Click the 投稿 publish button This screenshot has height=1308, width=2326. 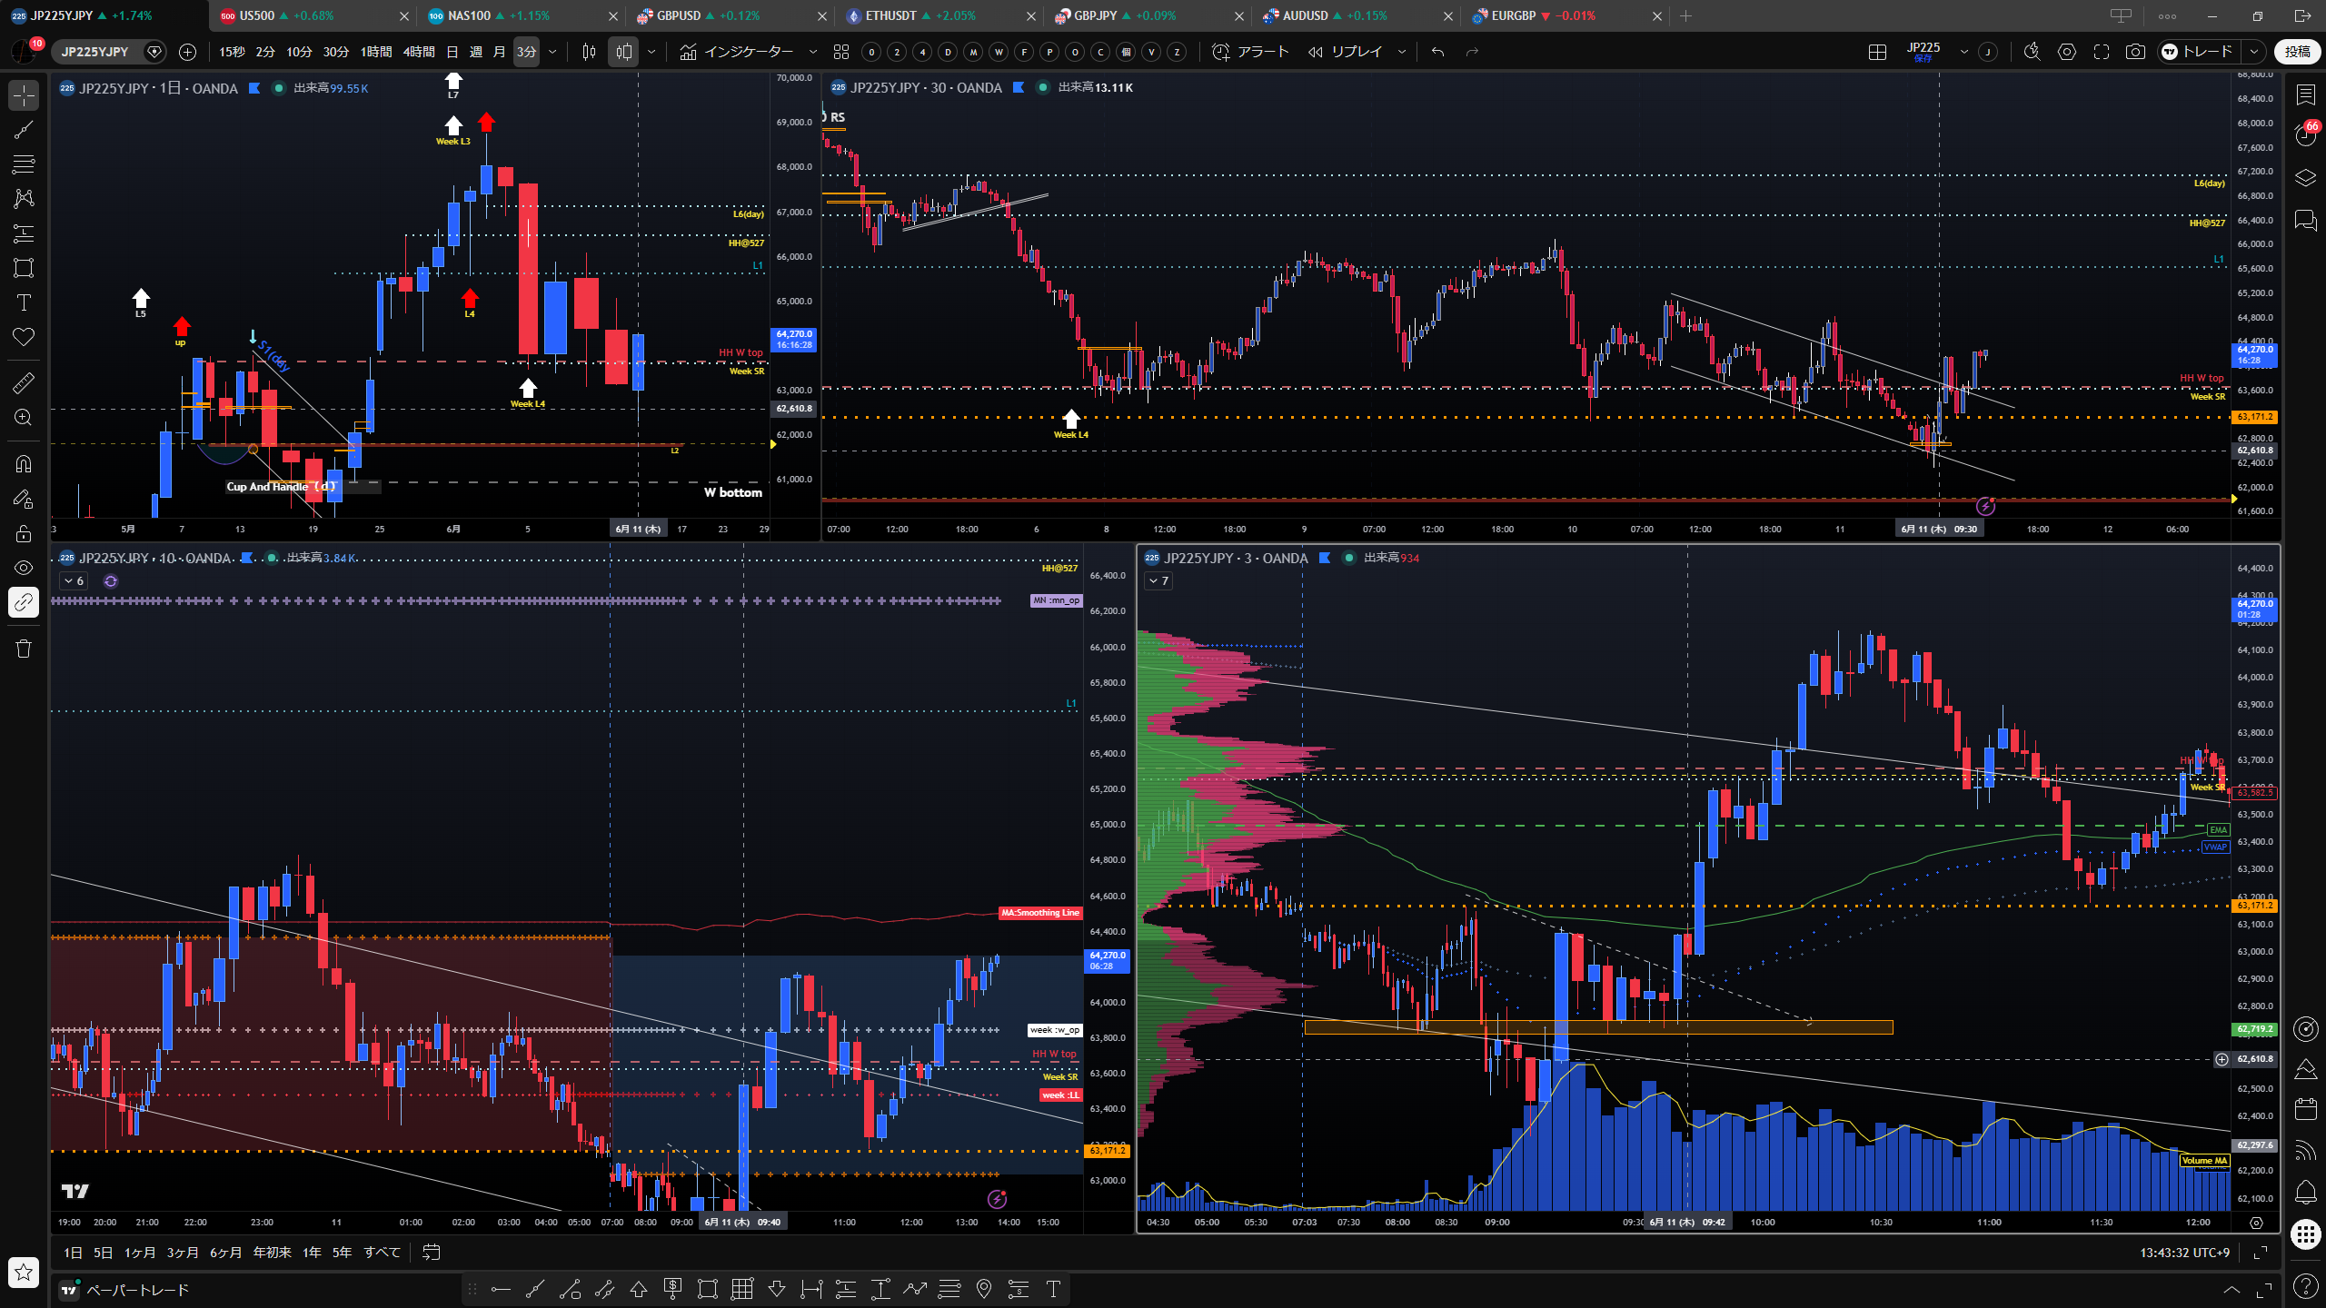2298,52
